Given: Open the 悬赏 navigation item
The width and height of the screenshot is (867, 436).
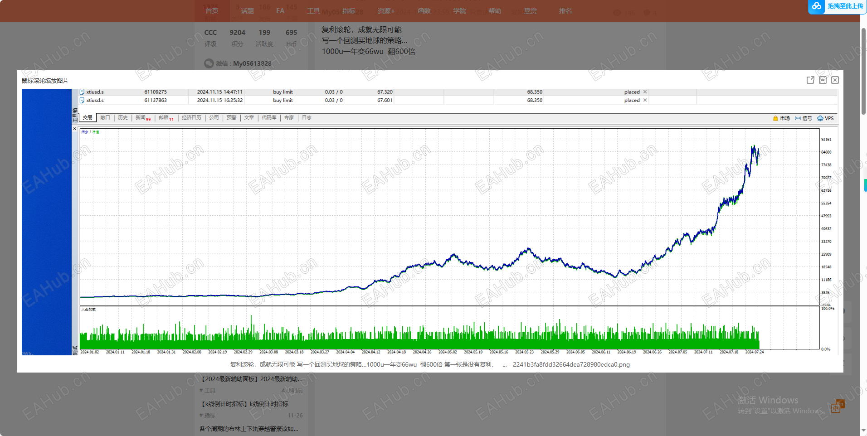Looking at the screenshot, I should point(530,11).
